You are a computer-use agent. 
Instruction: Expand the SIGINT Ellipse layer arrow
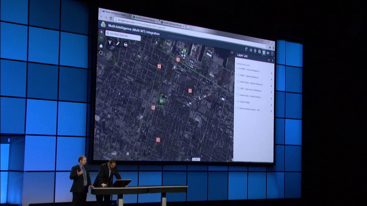click(x=237, y=82)
